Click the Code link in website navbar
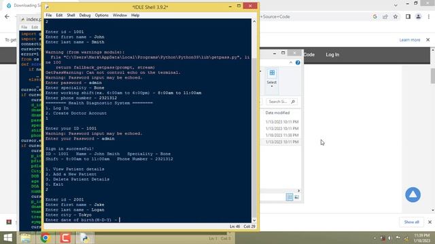This screenshot has height=244, width=435. coord(309,54)
